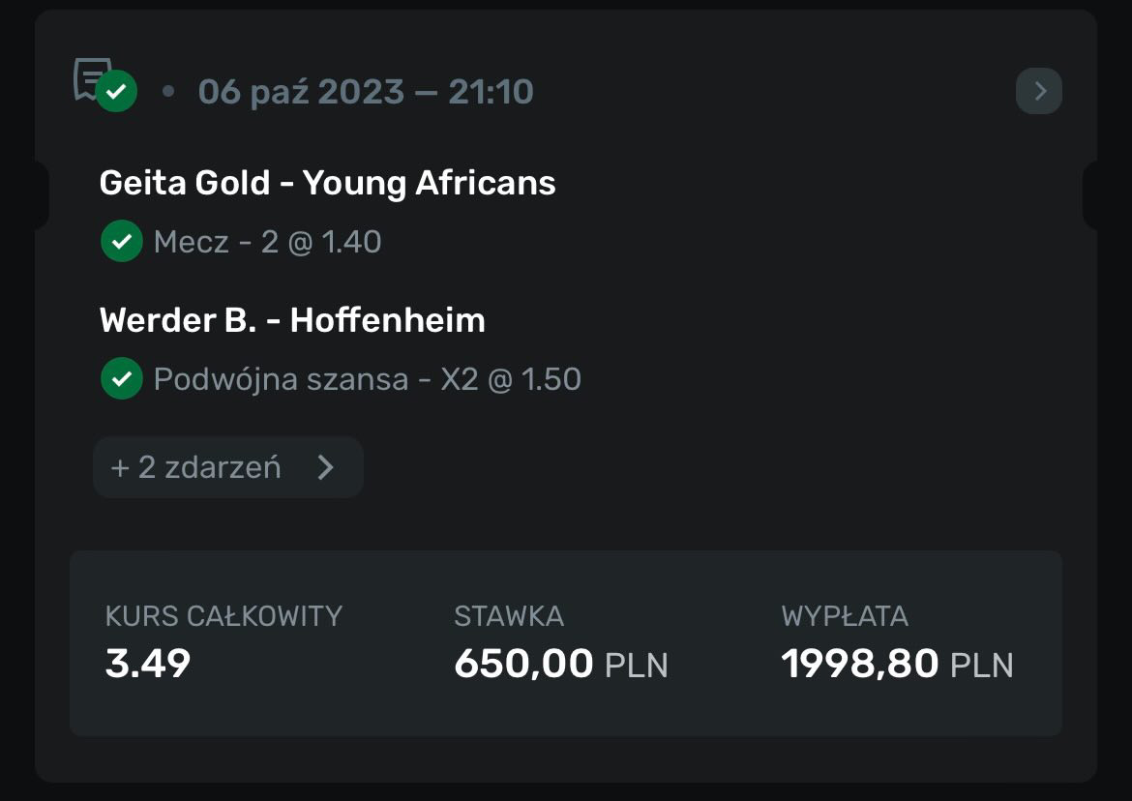Click the coupon date 06 paź 2023
This screenshot has height=801, width=1132.
pos(301,92)
